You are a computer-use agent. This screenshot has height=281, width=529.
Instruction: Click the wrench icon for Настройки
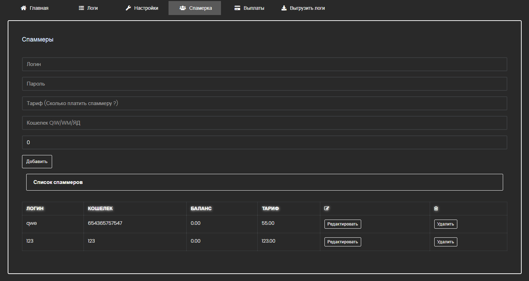click(128, 8)
